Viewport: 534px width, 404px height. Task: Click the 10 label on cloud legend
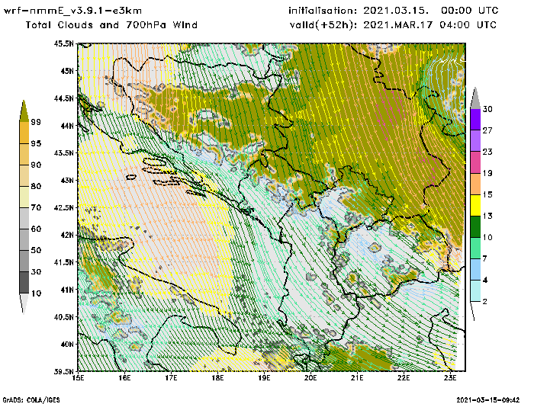(36, 293)
